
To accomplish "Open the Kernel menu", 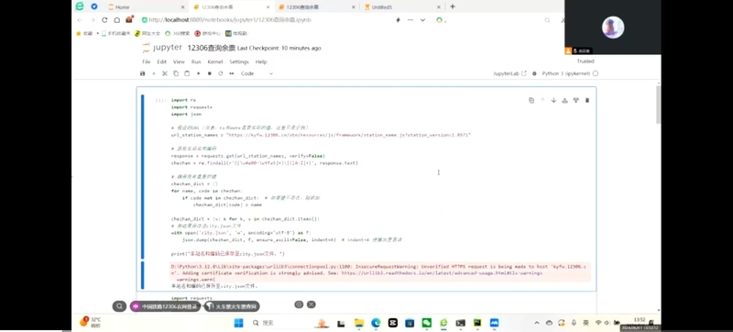I will tap(215, 61).
